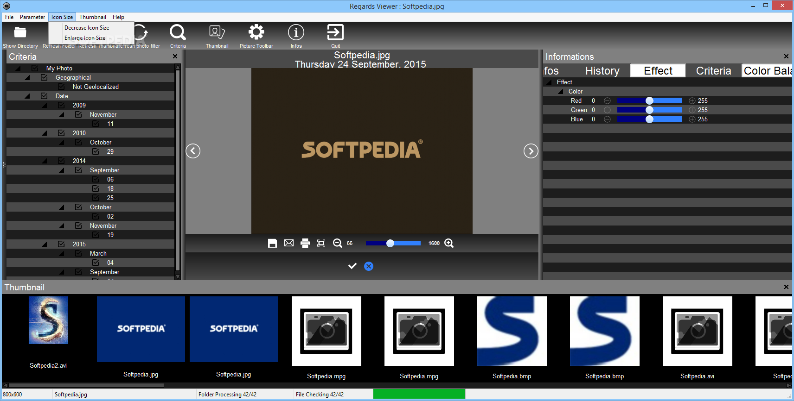The width and height of the screenshot is (794, 401).
Task: Open the Show Directory folder icon
Action: click(20, 32)
